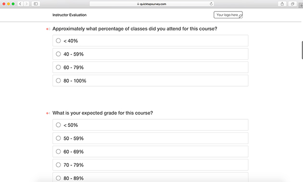The height and width of the screenshot is (182, 303).
Task: Reload the page with the refresh icon
Action: coord(211,4)
